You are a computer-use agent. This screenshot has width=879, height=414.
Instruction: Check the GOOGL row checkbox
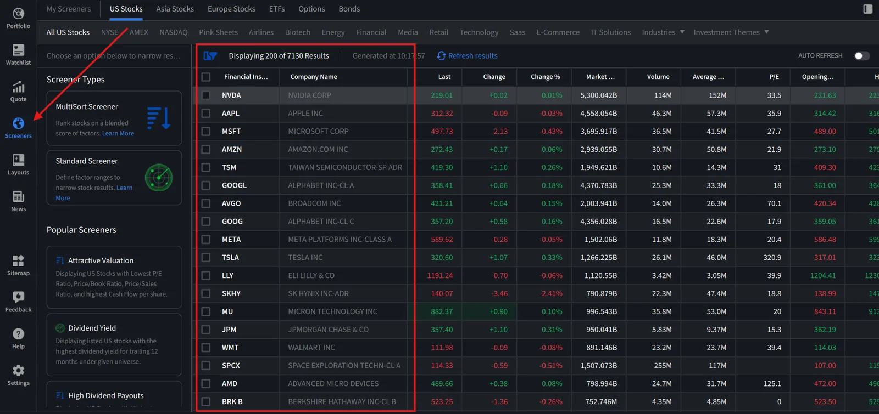click(x=206, y=185)
